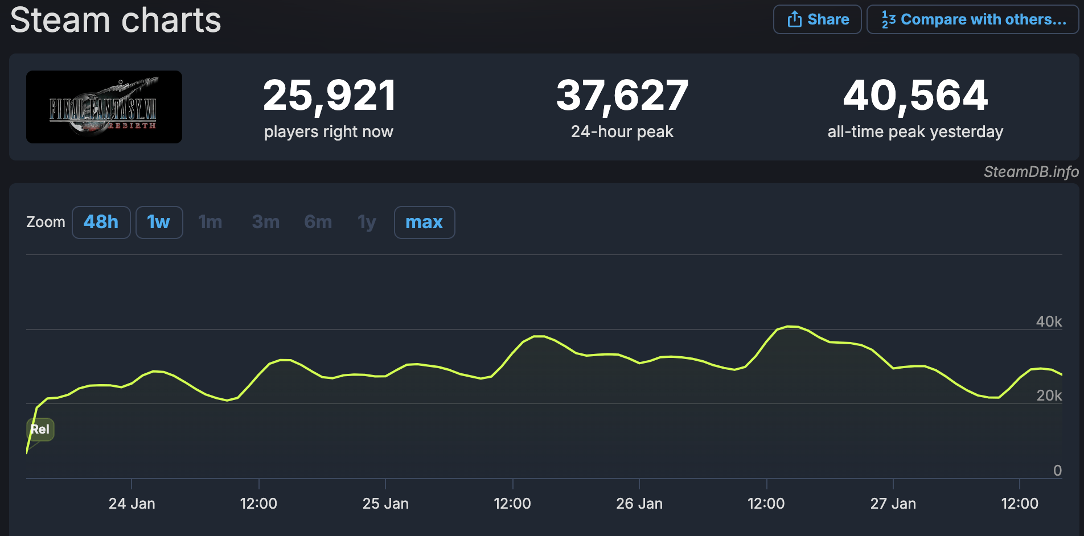Click the 25,921 players right now figure
The image size is (1084, 536).
pos(329,95)
